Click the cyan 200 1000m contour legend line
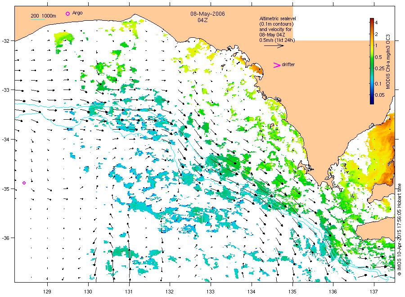 click(38, 19)
